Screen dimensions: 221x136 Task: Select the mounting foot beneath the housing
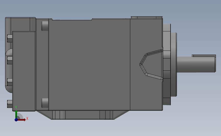pos(82,115)
